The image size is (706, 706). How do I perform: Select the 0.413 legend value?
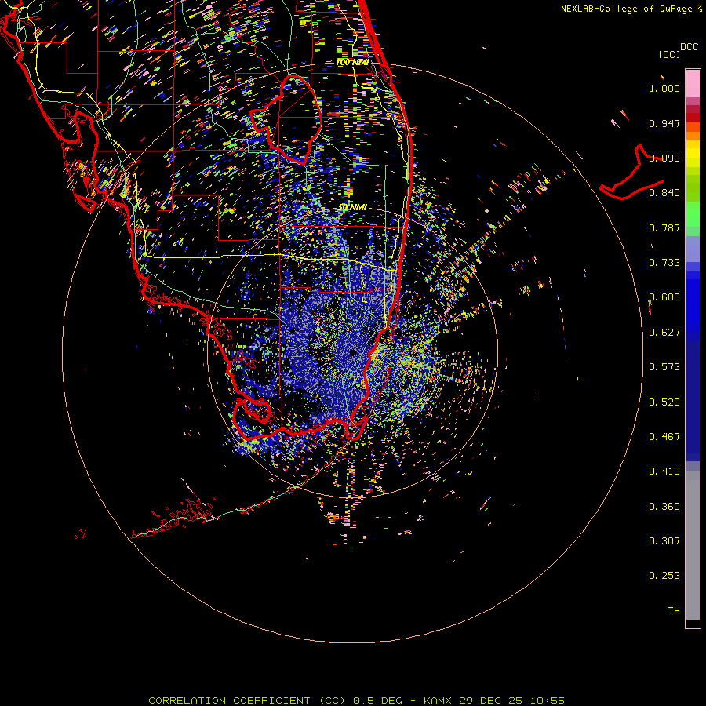(x=664, y=471)
